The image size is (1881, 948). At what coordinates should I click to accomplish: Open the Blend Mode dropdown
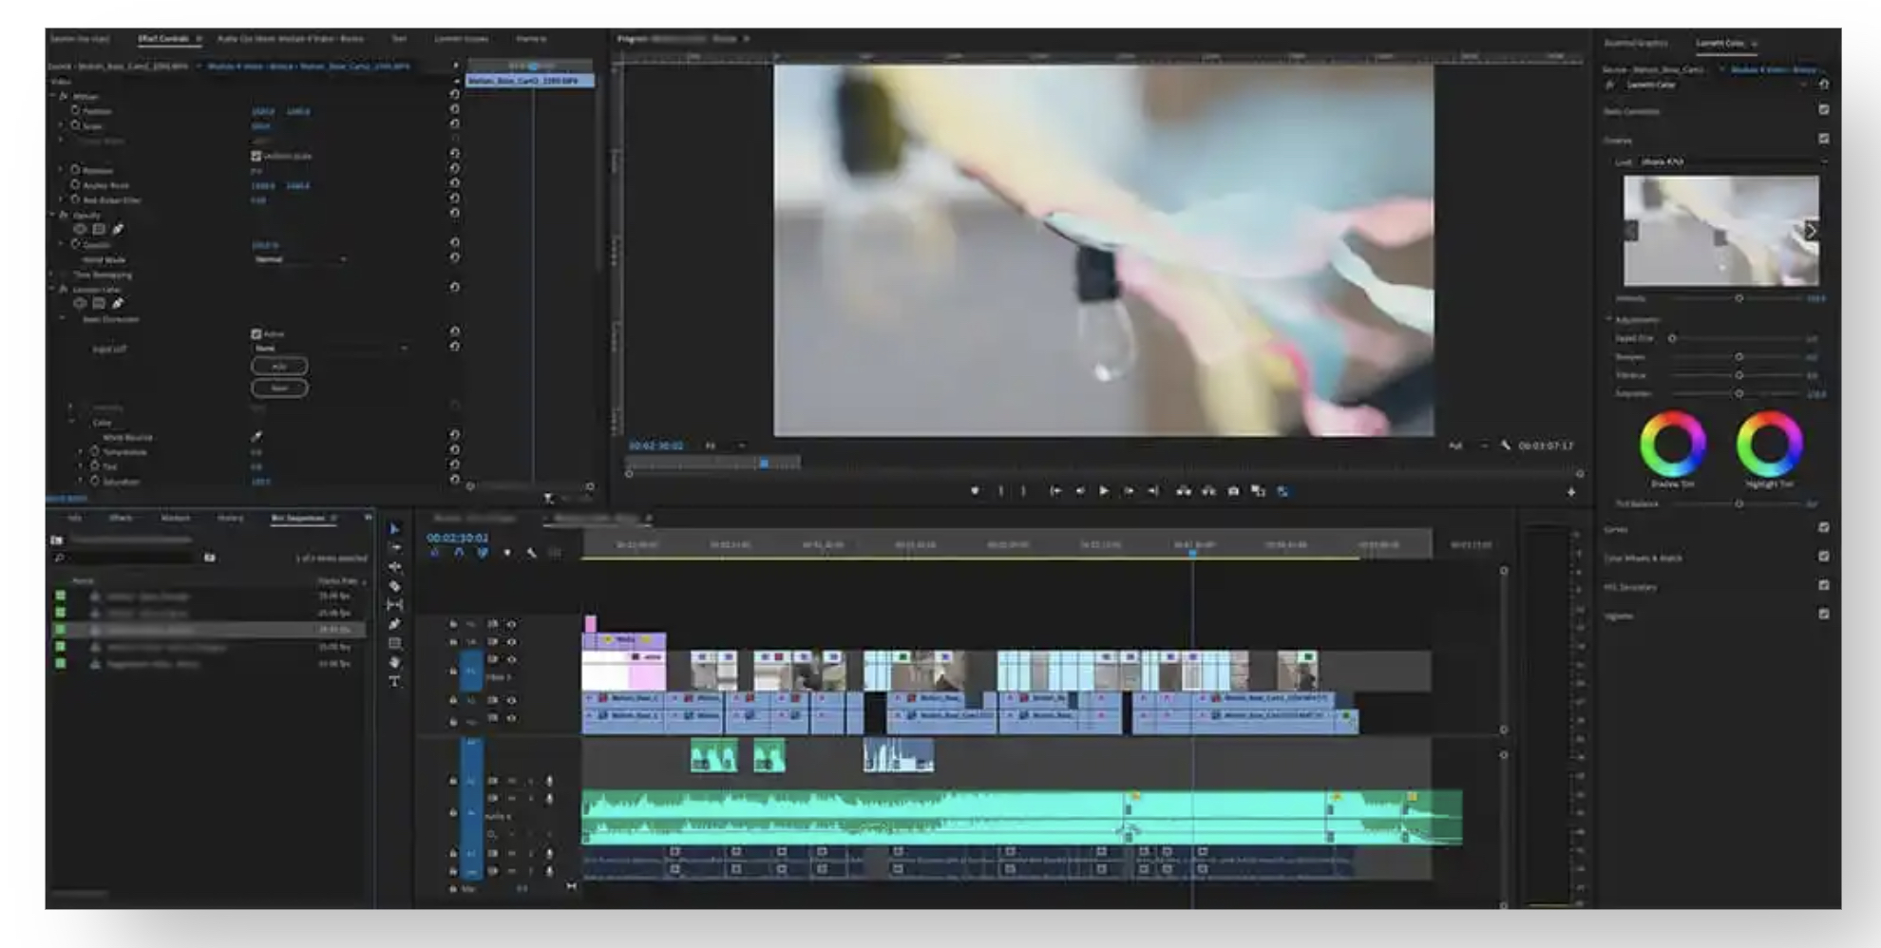(300, 259)
